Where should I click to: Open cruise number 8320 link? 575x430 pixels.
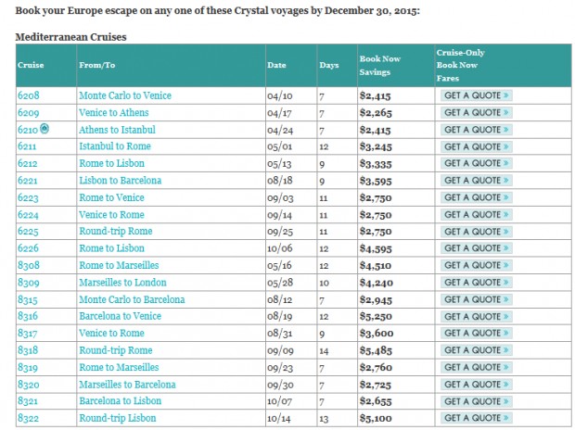point(29,385)
